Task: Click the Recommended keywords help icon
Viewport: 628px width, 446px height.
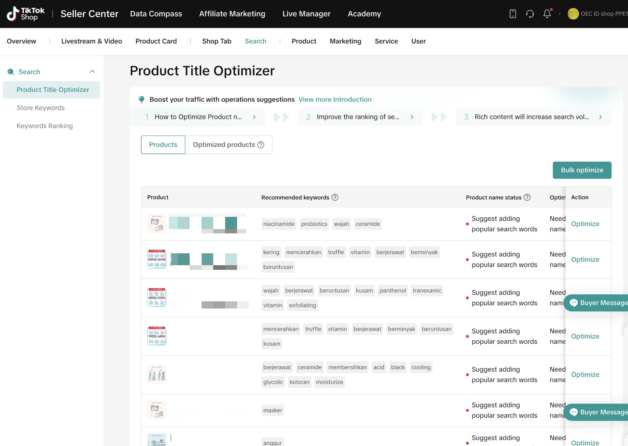Action: point(335,197)
